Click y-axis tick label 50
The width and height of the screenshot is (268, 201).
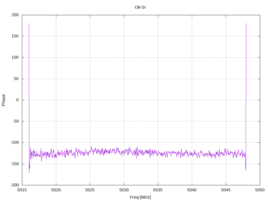click(x=16, y=79)
